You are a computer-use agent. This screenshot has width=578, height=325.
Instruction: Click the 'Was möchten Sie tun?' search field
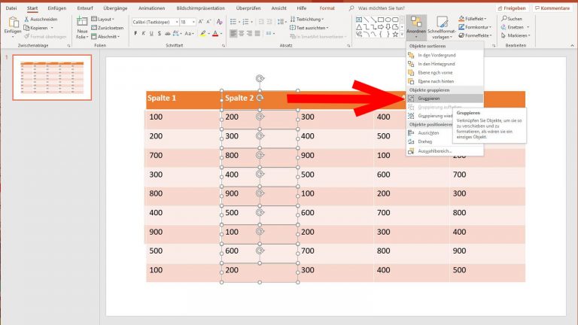(x=381, y=8)
